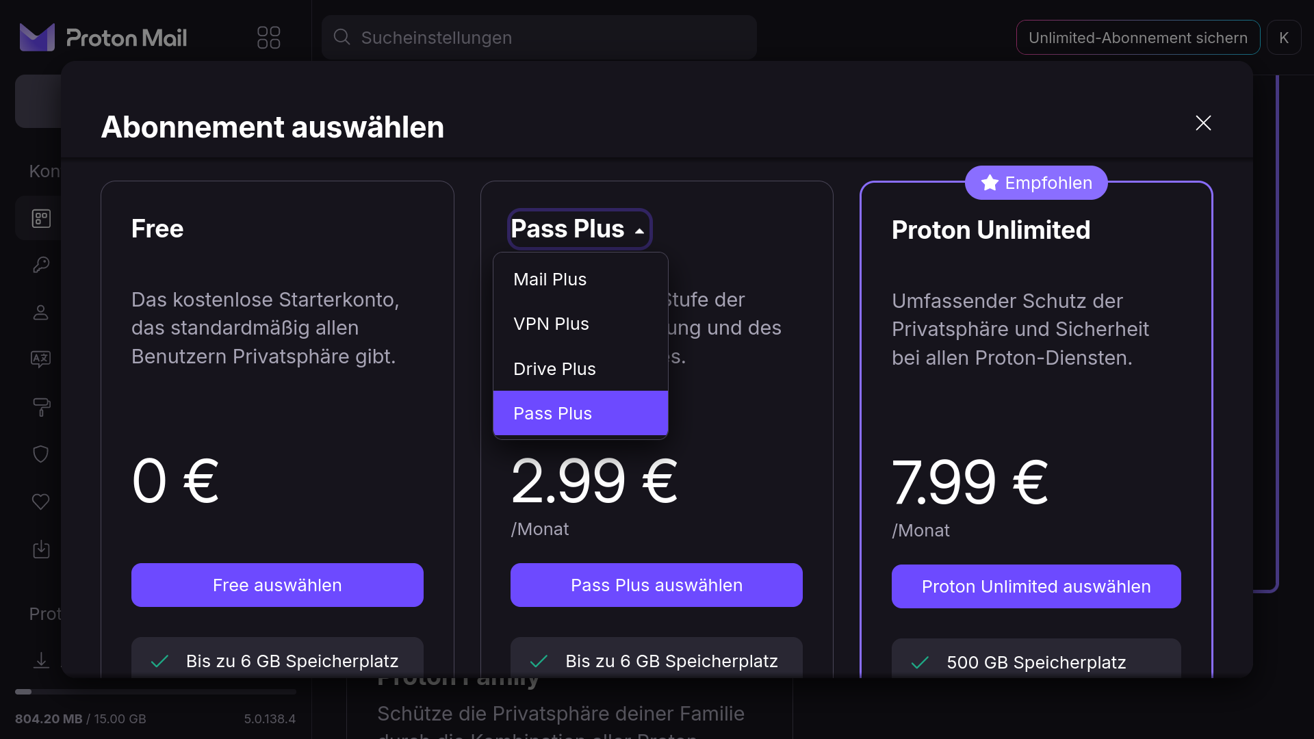Collapse the Pass Plus plan dropdown
Image resolution: width=1314 pixels, height=739 pixels.
pos(579,229)
